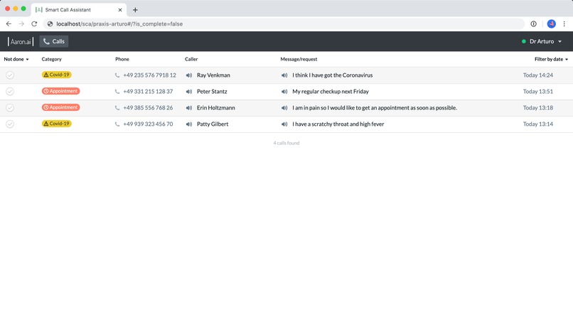The height and width of the screenshot is (322, 573).
Task: Mark Peter Stantz call as done
Action: tap(10, 92)
